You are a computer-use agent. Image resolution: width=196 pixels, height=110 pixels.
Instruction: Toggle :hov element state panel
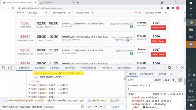coord(158,80)
